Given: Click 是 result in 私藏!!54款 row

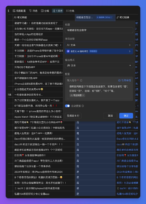Looking at the screenshot, I should [x=78, y=194].
